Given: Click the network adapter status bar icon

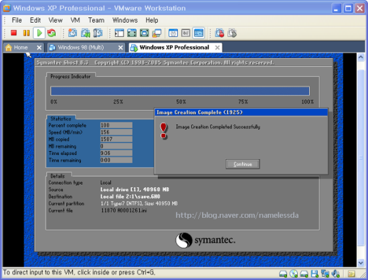Looking at the screenshot, I should coord(325,274).
